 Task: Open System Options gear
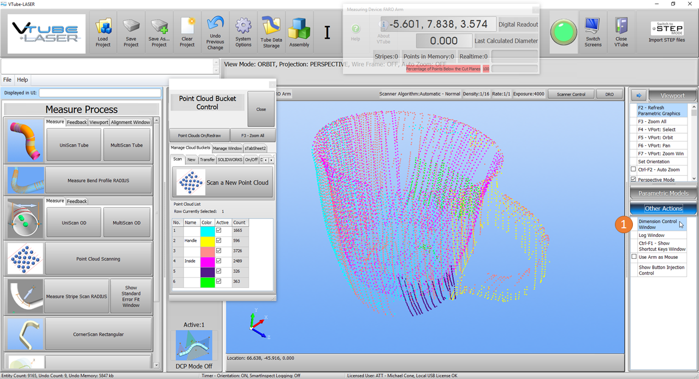(243, 33)
